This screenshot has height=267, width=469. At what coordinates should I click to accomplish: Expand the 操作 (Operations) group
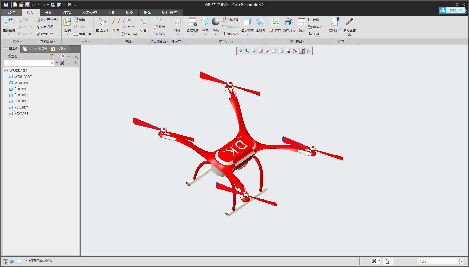17,41
